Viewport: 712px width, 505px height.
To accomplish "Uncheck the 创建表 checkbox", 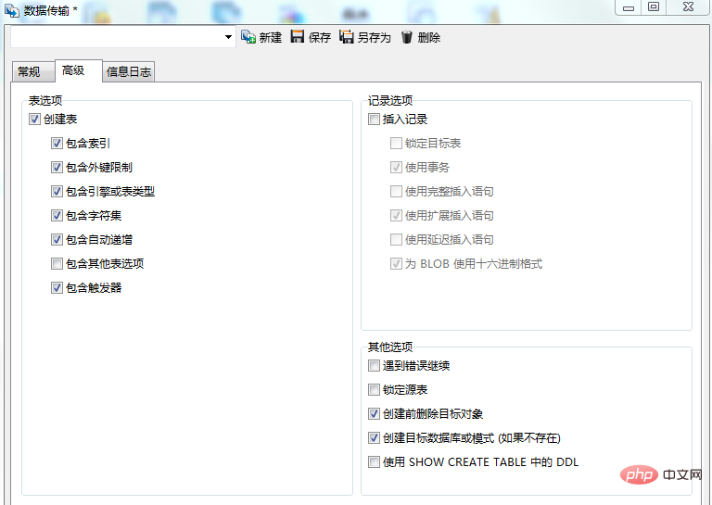I will (x=34, y=120).
